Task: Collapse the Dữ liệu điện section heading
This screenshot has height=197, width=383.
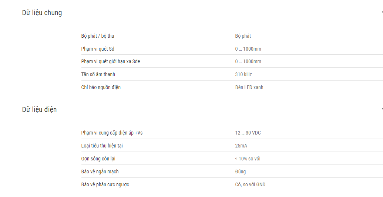Action: pyautogui.click(x=39, y=110)
